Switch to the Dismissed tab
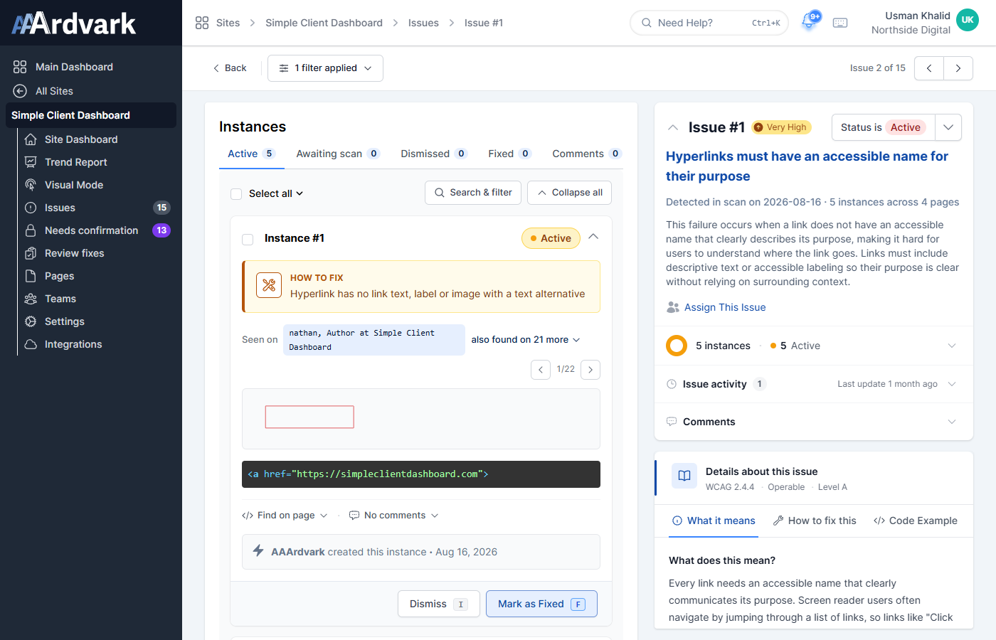Screen dimensions: 996x640 click(x=433, y=154)
